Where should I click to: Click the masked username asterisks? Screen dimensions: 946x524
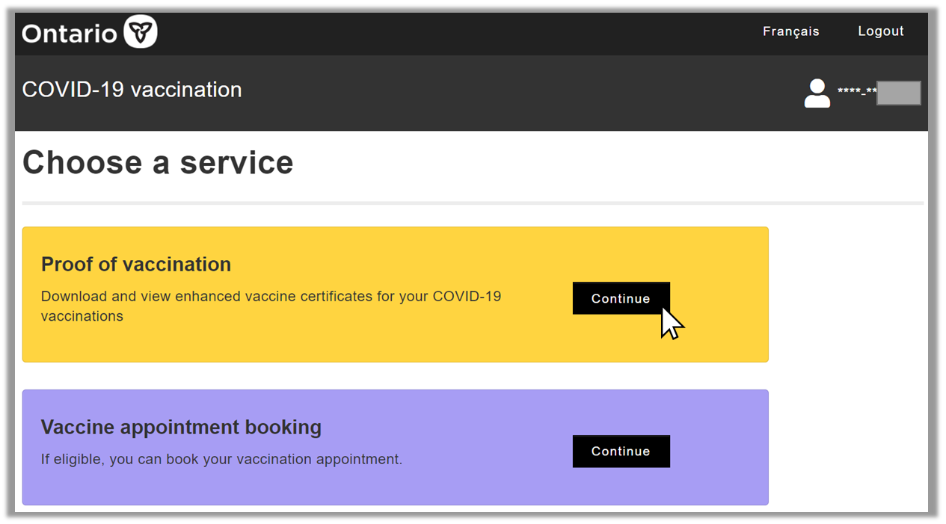coord(856,92)
